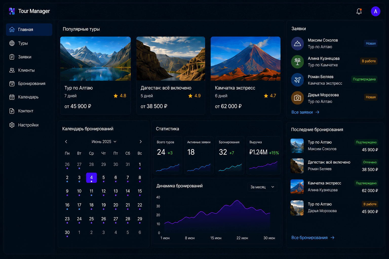Open the Всего туров statistic card
Screen dimensions: 389x259
point(167,155)
